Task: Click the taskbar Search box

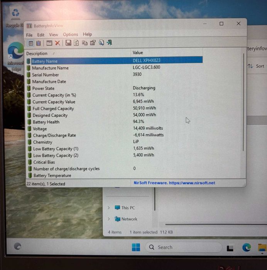Action: coord(183,247)
